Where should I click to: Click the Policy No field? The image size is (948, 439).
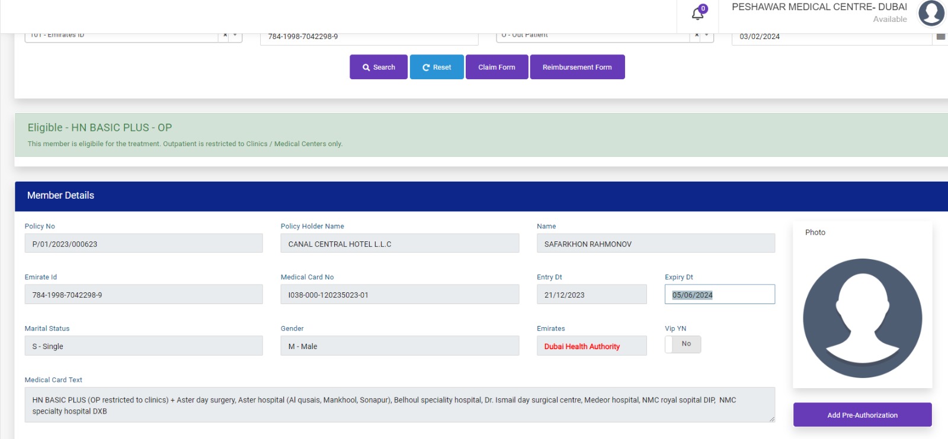pyautogui.click(x=143, y=244)
